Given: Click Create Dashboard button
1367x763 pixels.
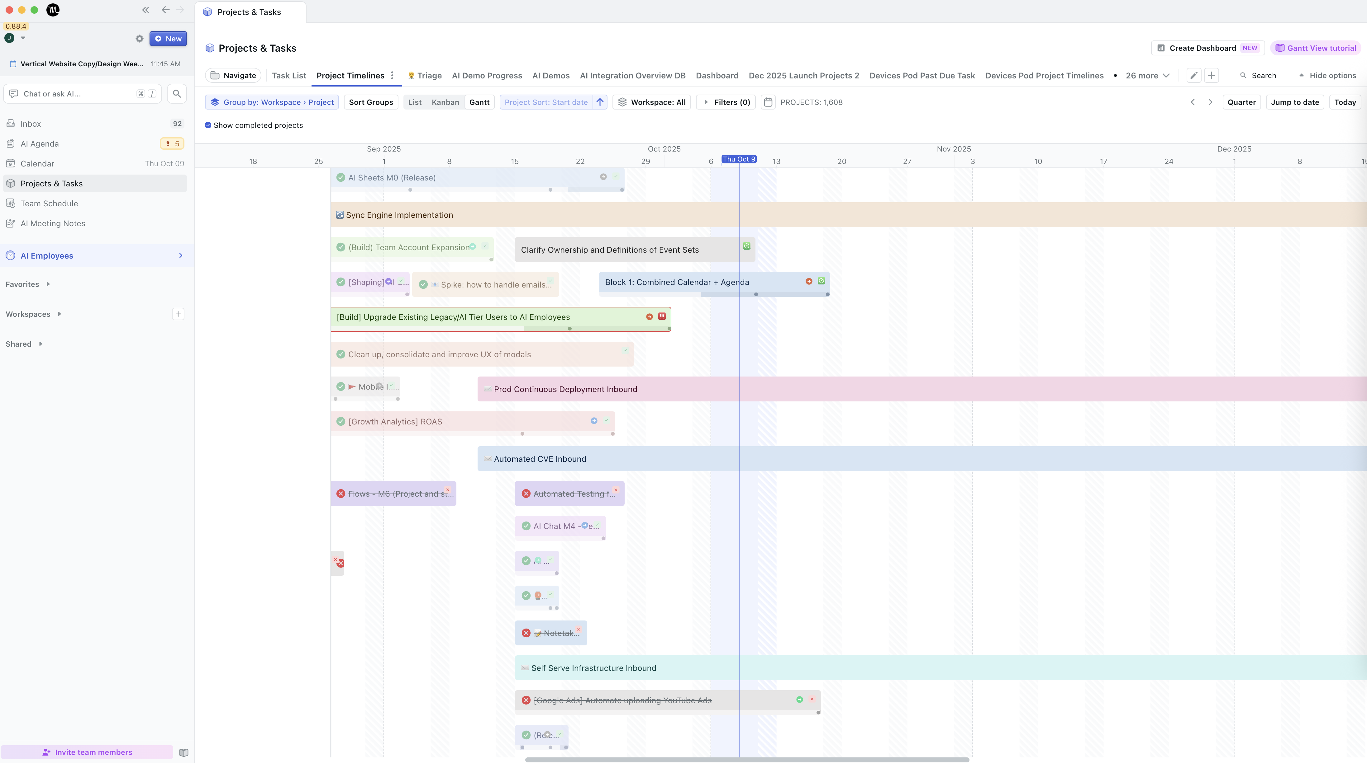Looking at the screenshot, I should click(x=1202, y=48).
